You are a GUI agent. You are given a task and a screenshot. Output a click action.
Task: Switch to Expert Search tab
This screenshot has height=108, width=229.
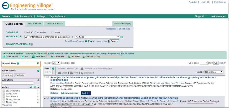[x=35, y=24]
